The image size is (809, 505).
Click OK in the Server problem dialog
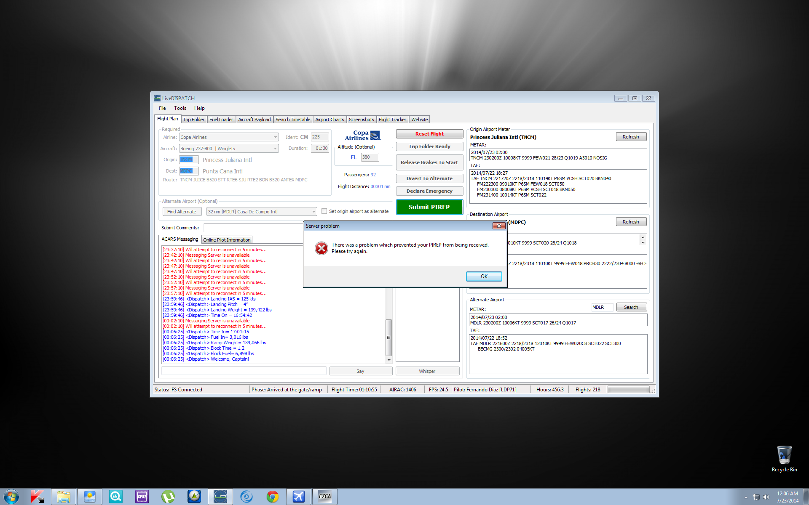484,276
